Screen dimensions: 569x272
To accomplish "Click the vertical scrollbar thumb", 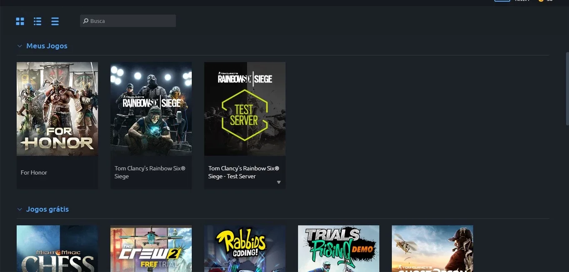I will (x=567, y=88).
